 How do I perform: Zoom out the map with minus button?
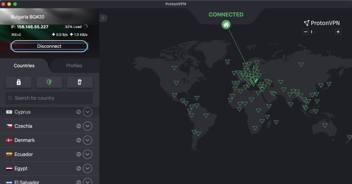coord(305,32)
